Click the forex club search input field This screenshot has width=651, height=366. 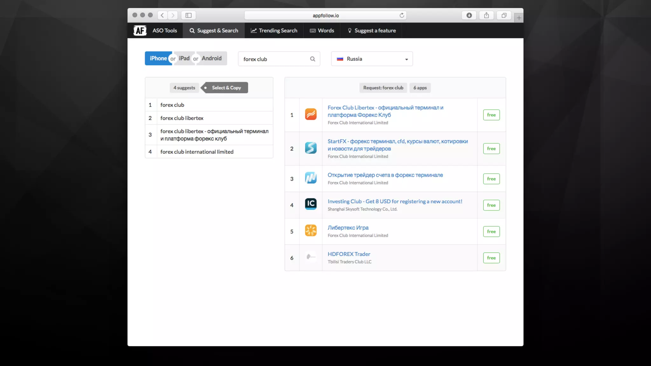(273, 59)
